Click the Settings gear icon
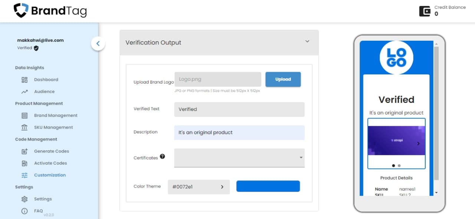 pos(24,199)
